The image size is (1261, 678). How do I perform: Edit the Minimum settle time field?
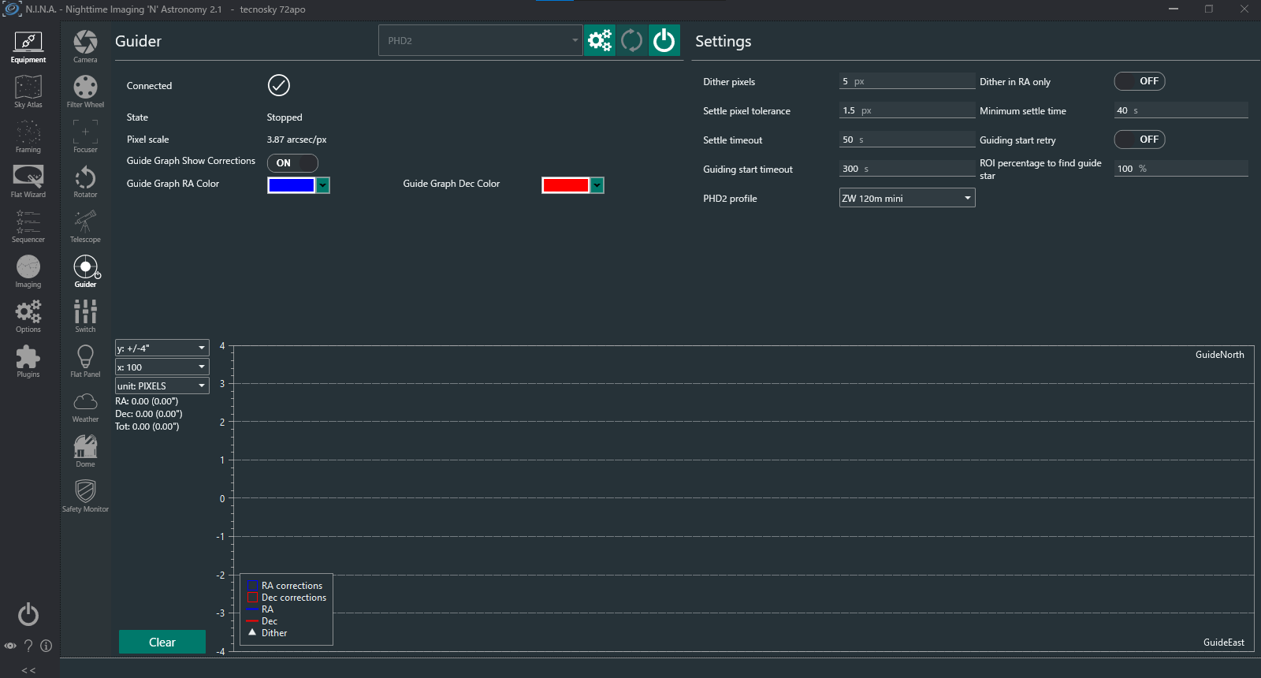(x=1181, y=110)
